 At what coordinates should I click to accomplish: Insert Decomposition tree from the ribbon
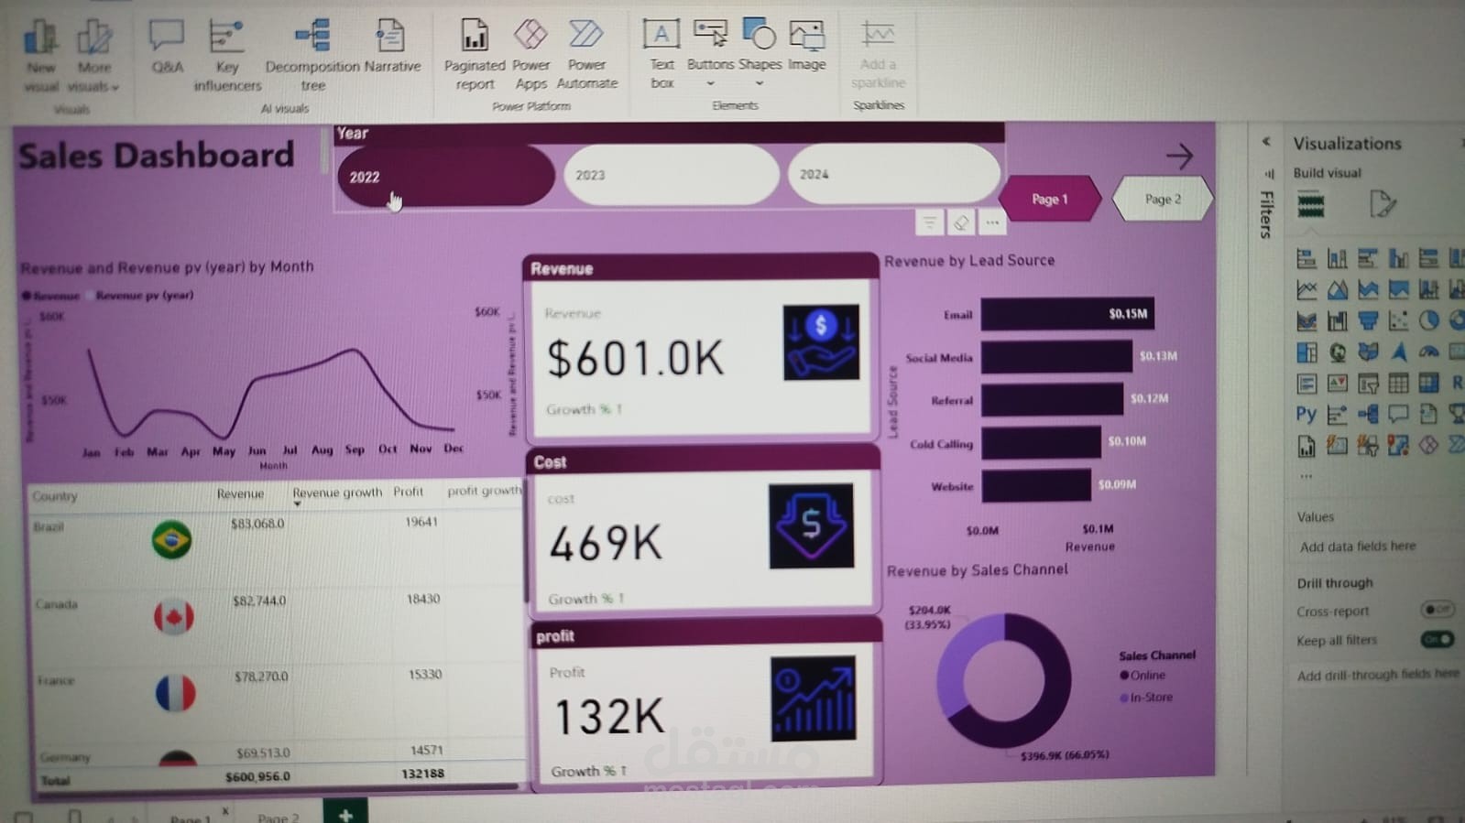(x=312, y=55)
